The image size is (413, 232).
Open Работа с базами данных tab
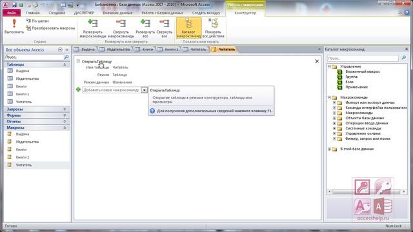[162, 13]
